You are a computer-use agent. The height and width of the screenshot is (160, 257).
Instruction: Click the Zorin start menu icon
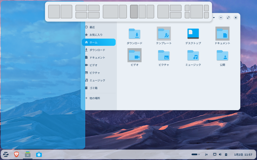[x=6, y=154]
